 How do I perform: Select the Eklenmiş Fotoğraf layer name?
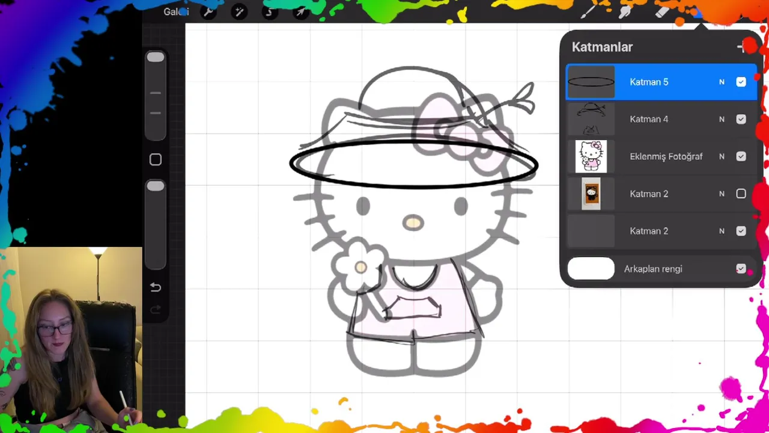666,156
